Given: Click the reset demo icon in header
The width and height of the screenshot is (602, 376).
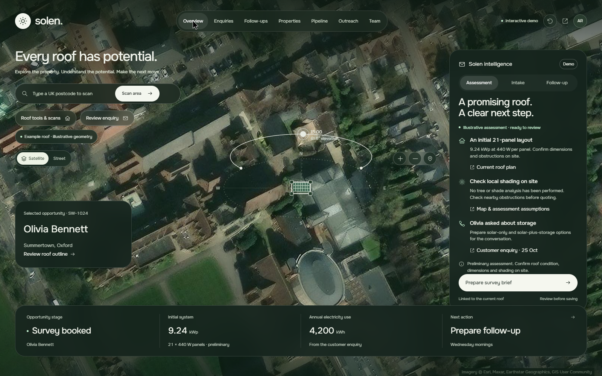Looking at the screenshot, I should [550, 21].
